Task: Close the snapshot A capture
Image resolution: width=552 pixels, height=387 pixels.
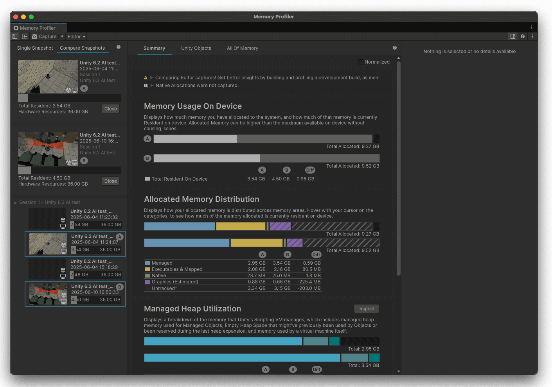Action: pos(110,109)
